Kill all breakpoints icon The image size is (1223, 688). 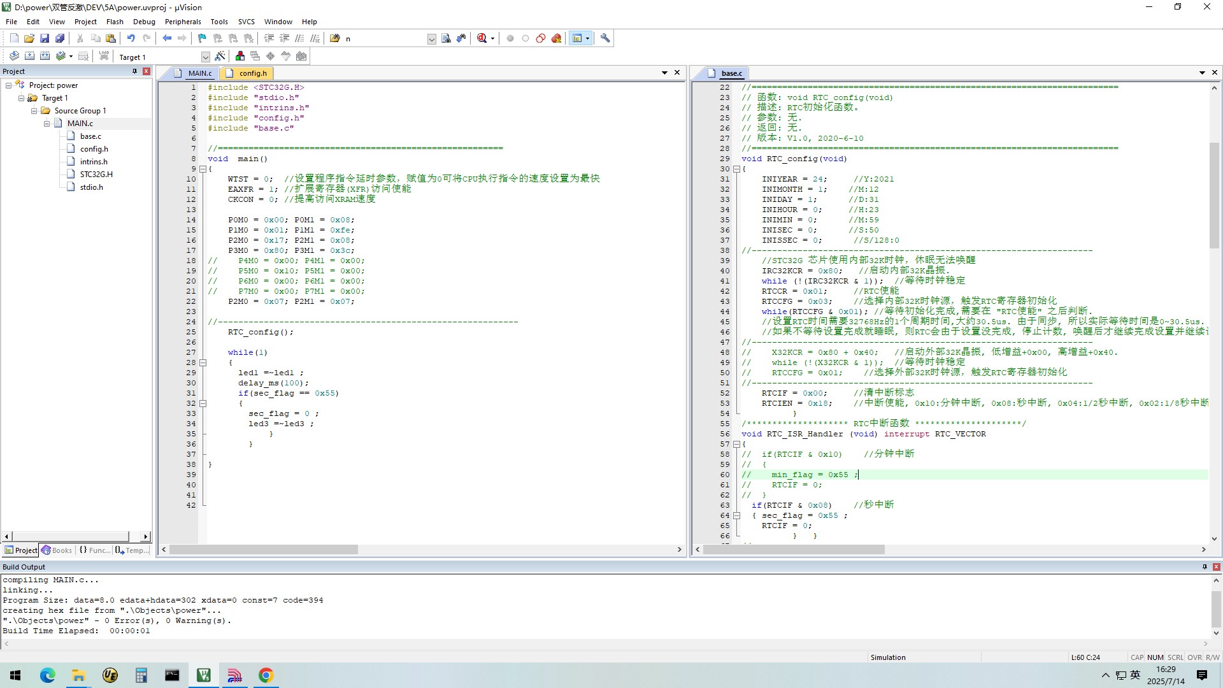tap(556, 38)
